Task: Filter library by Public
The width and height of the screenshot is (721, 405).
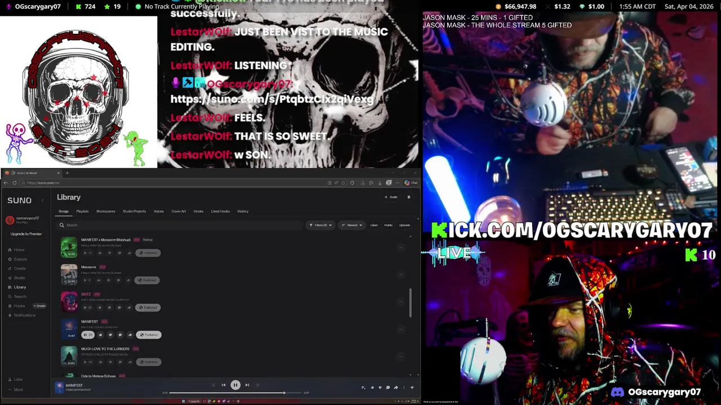Action: point(388,225)
